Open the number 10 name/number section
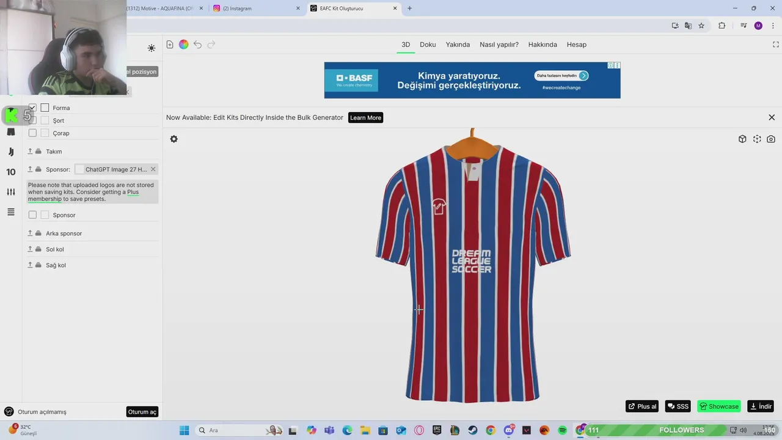The width and height of the screenshot is (782, 440). tap(10, 172)
